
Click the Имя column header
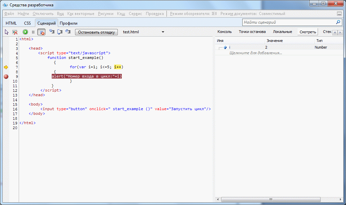coord(240,41)
